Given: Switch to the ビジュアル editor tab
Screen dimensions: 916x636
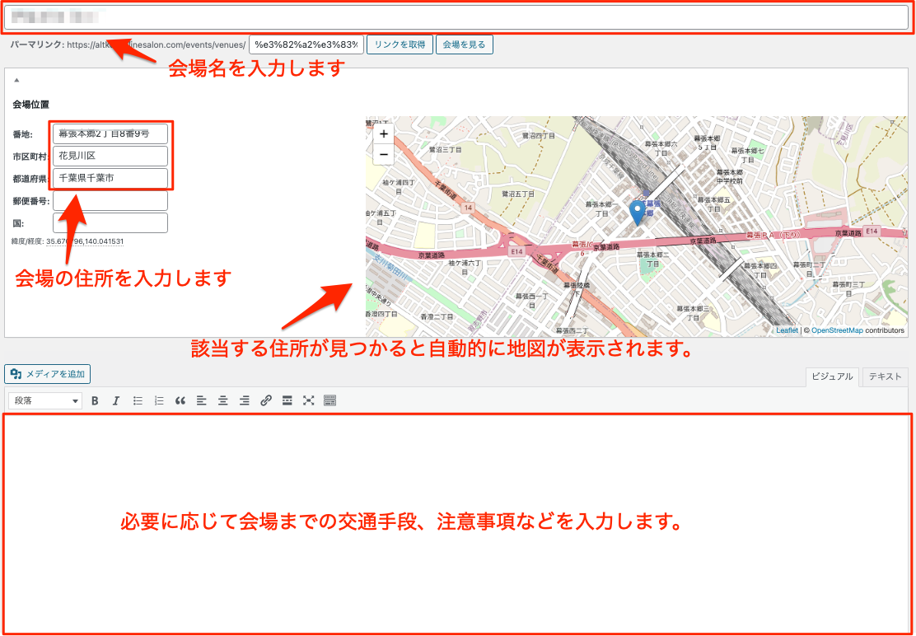Looking at the screenshot, I should pyautogui.click(x=832, y=376).
